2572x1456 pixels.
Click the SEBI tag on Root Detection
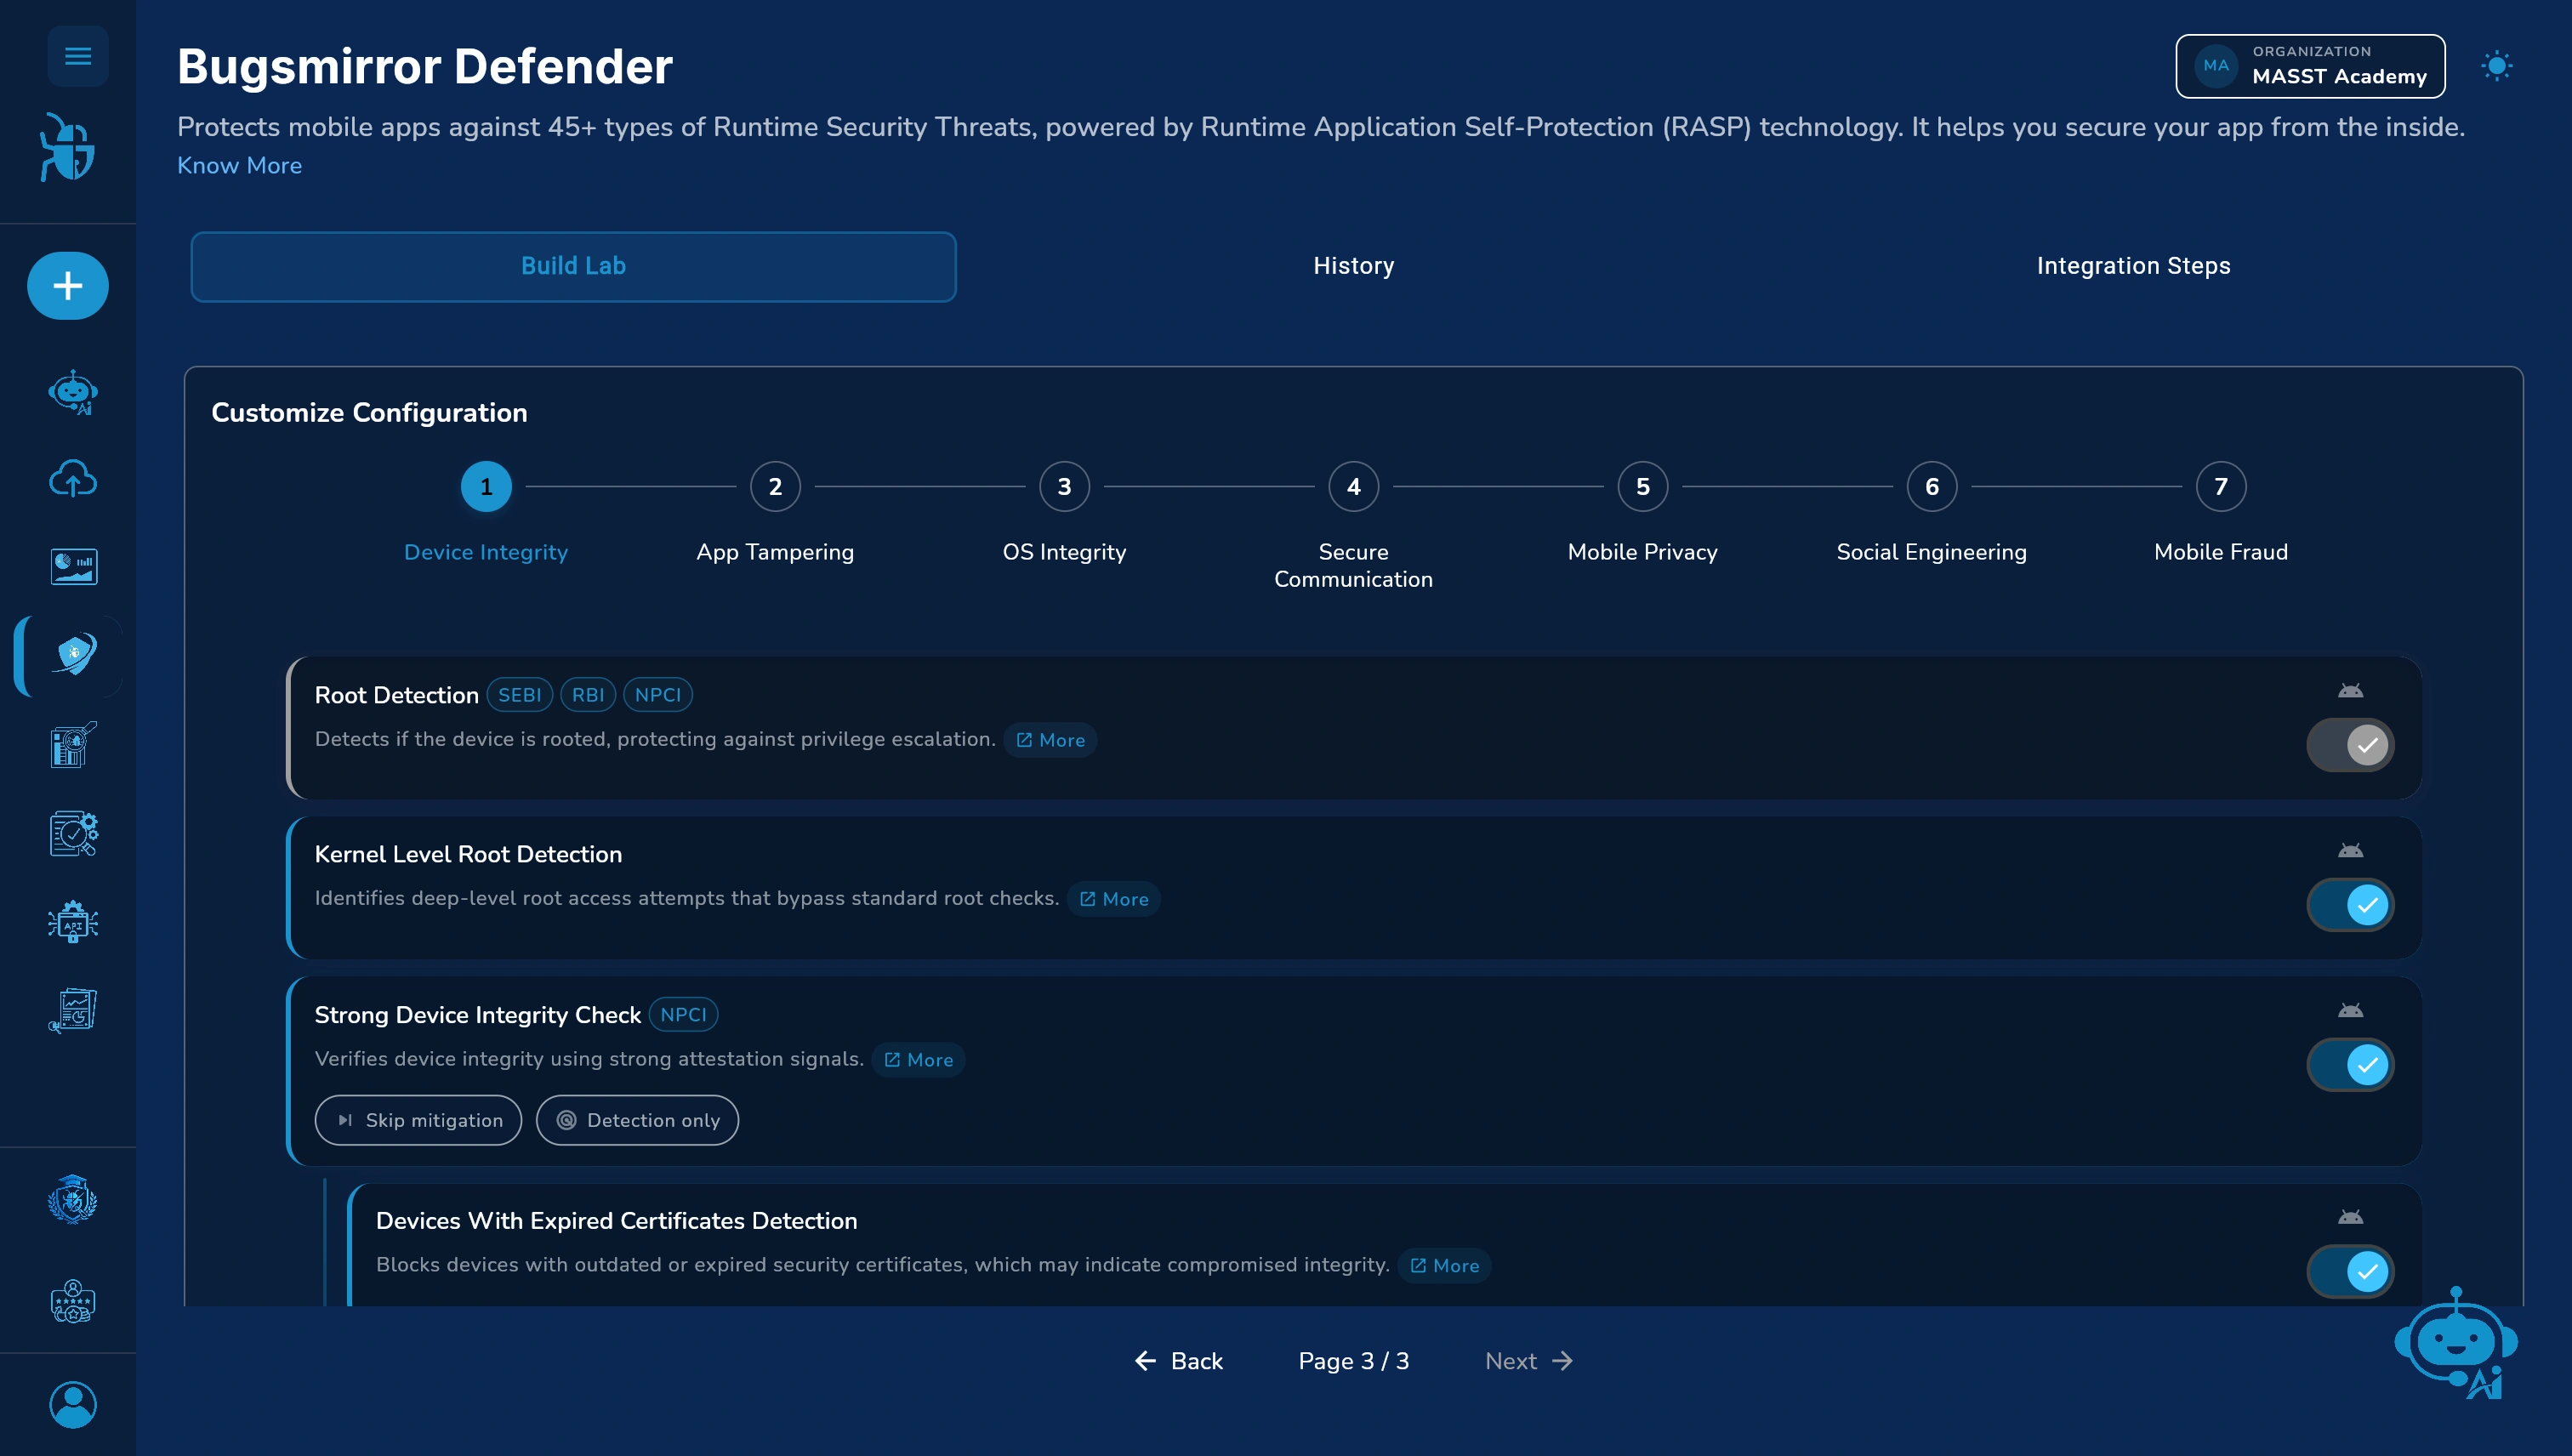point(519,696)
